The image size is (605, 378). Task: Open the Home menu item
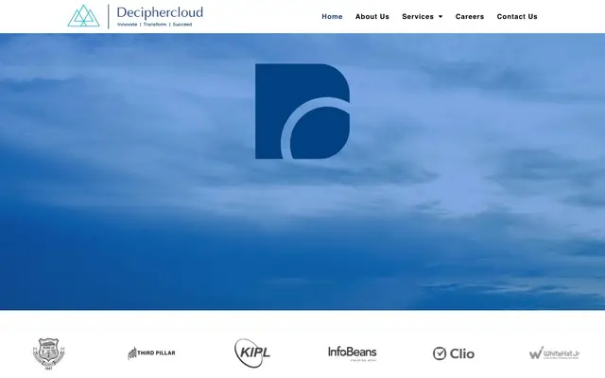coord(332,17)
